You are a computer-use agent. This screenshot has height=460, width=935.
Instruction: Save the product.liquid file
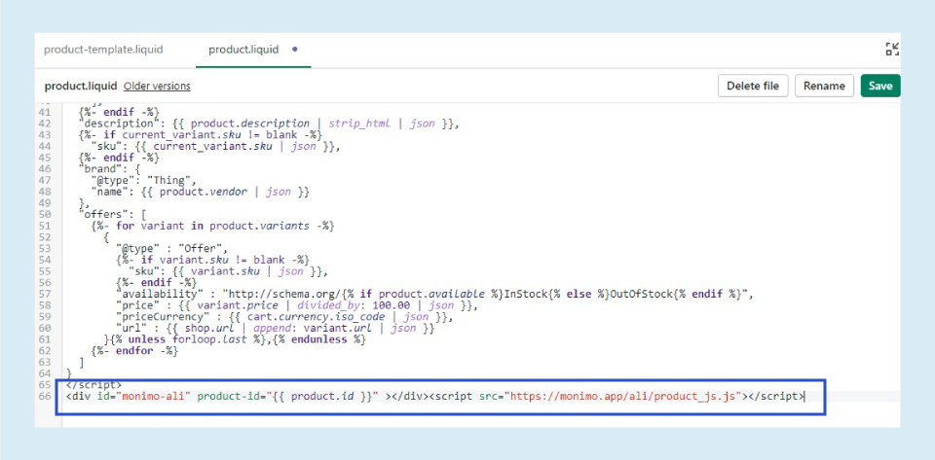pos(879,87)
